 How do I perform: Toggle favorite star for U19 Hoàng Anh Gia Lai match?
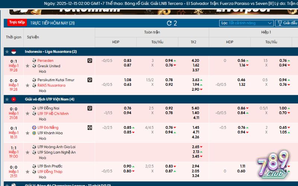tap(28, 152)
